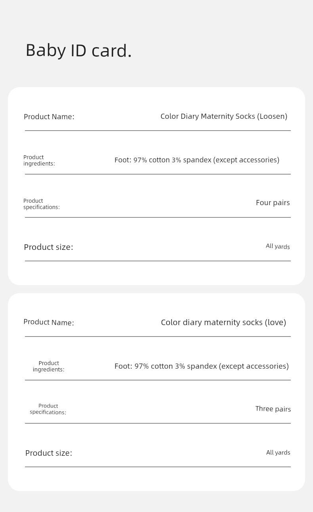
Task: Select the 'Three pairs' value
Action: 273,409
